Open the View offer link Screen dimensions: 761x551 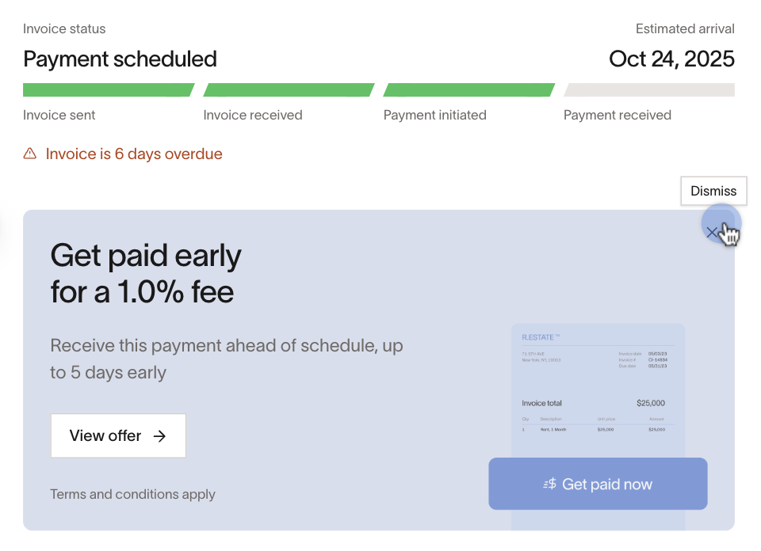point(118,435)
